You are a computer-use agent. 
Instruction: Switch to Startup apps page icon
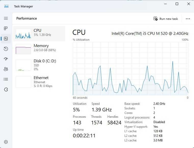pos(6,59)
